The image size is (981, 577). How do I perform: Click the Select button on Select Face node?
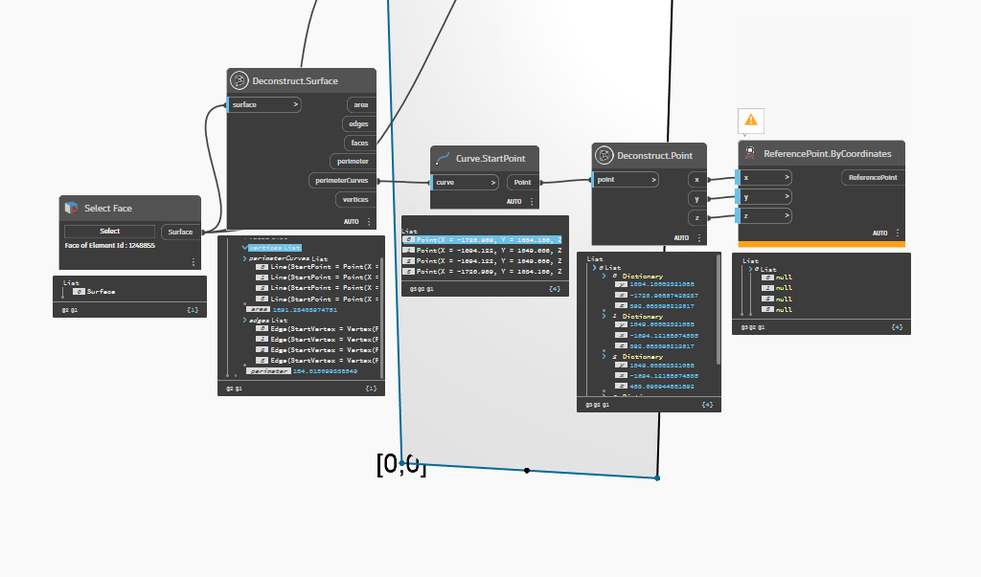coord(109,231)
